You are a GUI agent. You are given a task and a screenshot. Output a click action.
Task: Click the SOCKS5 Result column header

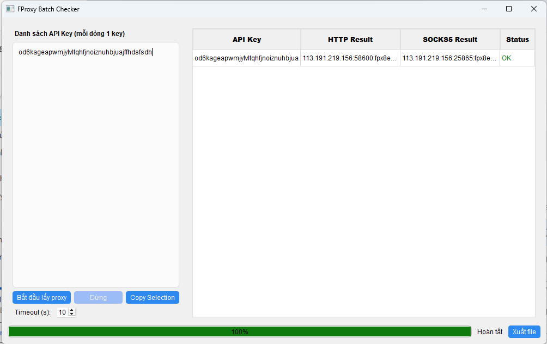[x=450, y=39]
